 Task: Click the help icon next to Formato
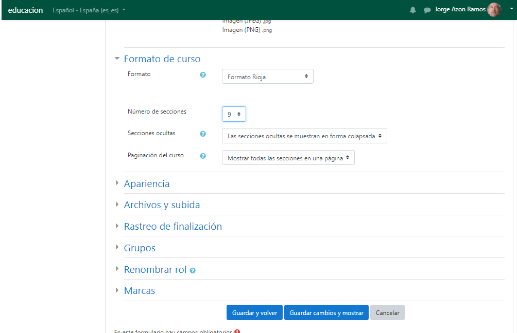pyautogui.click(x=203, y=75)
